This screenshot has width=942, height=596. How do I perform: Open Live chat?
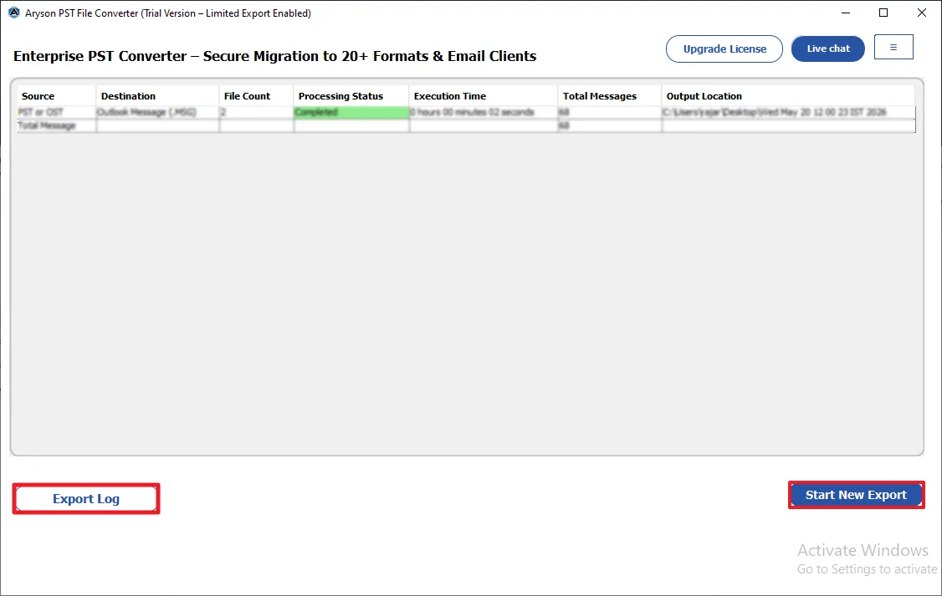tap(828, 48)
